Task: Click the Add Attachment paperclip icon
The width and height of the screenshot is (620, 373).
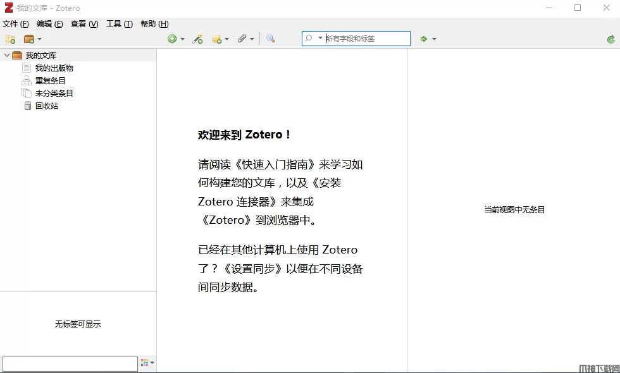Action: click(242, 39)
